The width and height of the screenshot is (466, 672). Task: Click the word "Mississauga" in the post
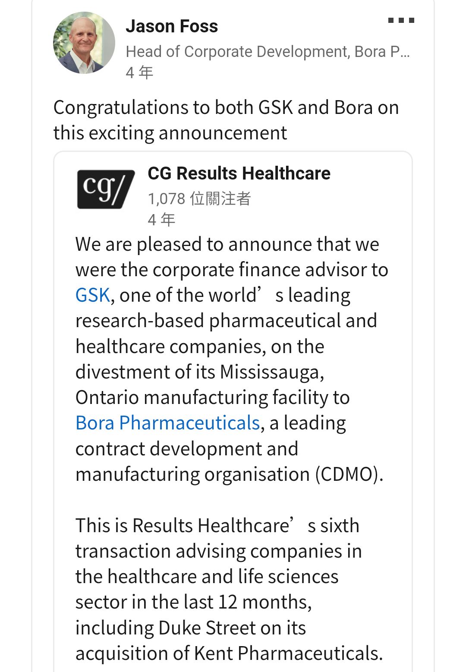point(271,372)
